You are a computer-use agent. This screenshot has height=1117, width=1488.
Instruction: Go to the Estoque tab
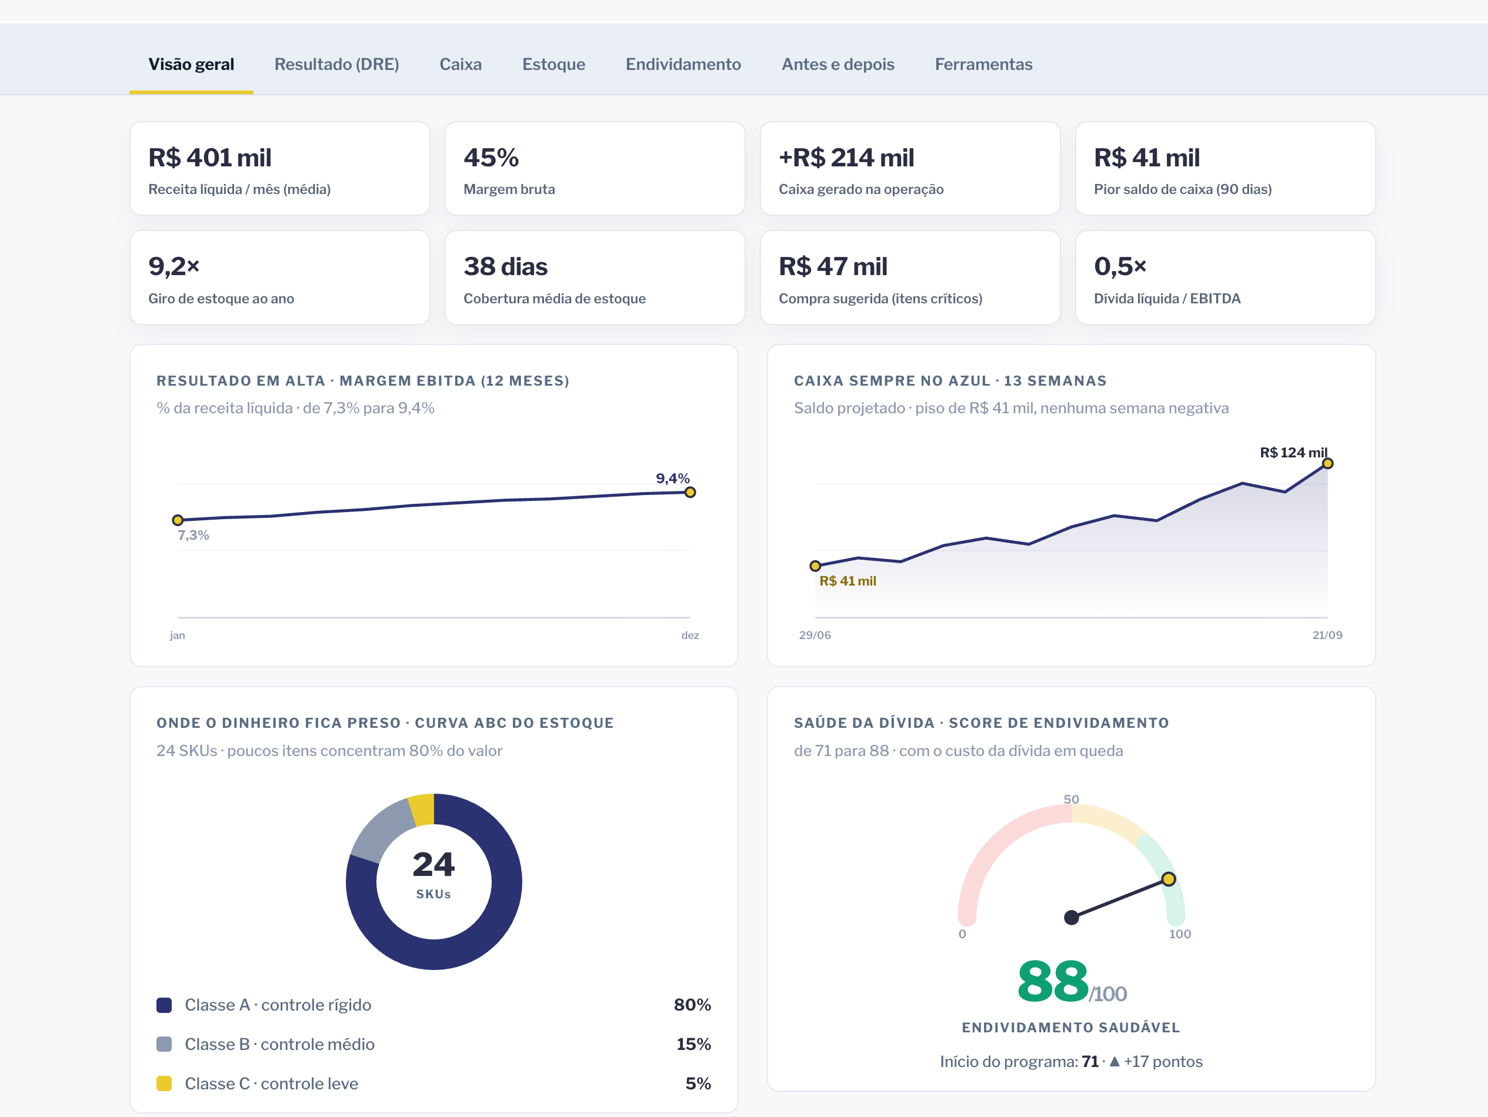click(x=553, y=65)
